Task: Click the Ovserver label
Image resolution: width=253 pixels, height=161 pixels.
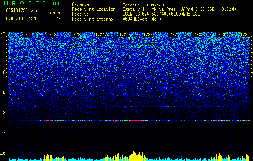Action: tap(82, 4)
